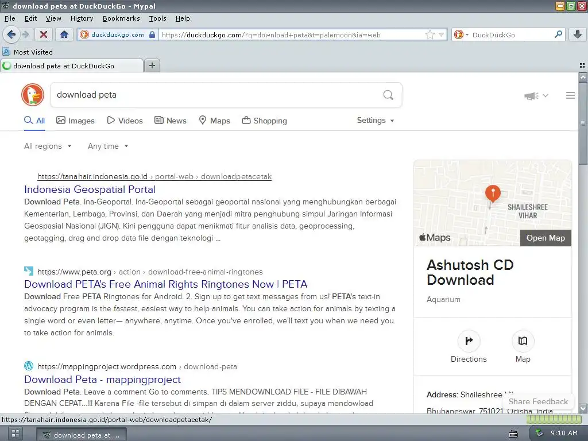This screenshot has width=588, height=441.
Task: Click the tray icon left of clock
Action: point(539,433)
